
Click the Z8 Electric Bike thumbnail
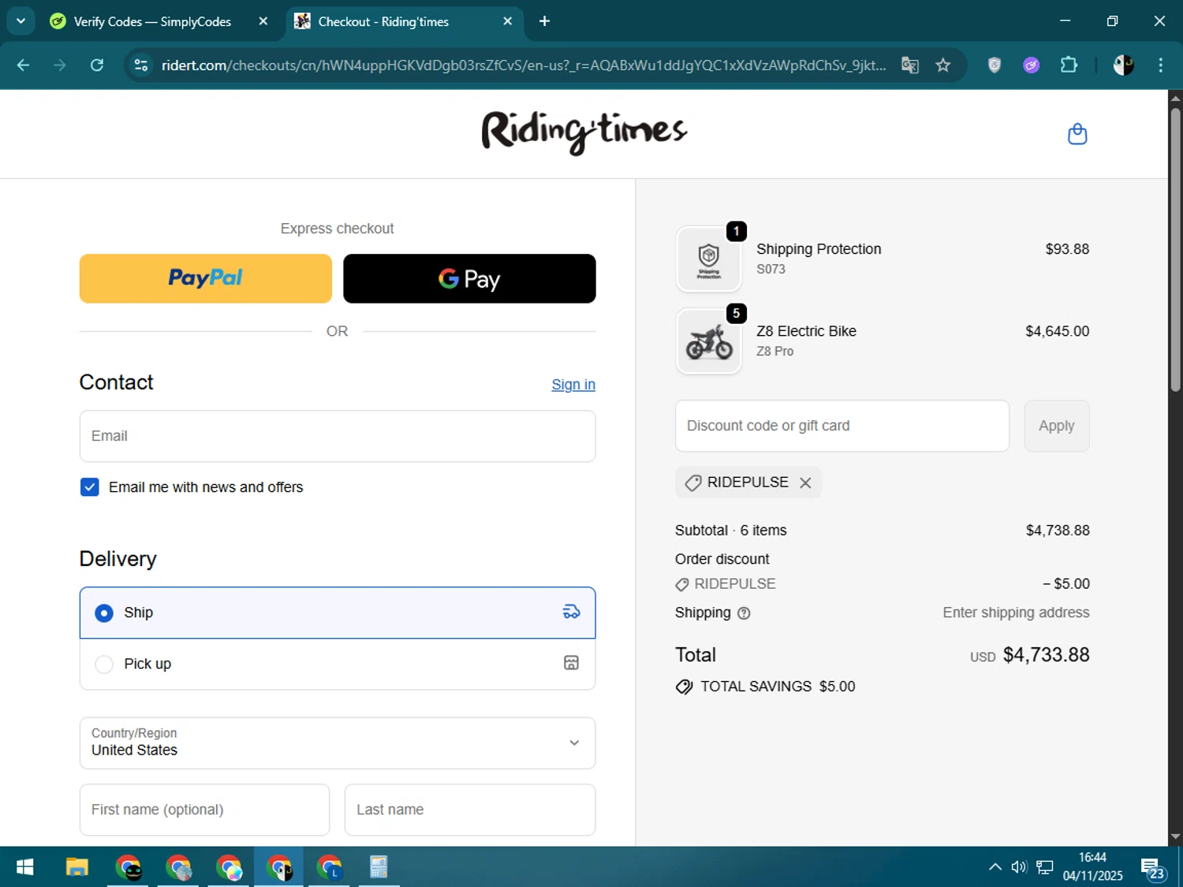[x=709, y=341]
